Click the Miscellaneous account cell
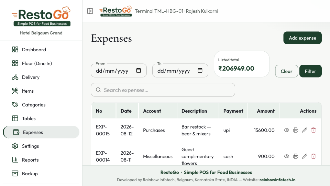Viewport: 330px width, 186px height. click(158, 156)
